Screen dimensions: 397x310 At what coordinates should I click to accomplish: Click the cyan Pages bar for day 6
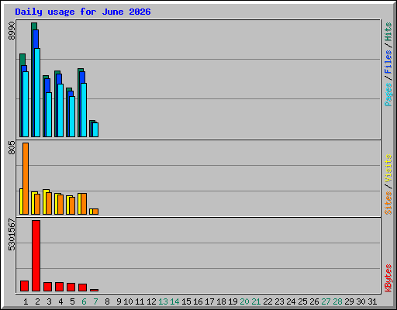(84, 110)
